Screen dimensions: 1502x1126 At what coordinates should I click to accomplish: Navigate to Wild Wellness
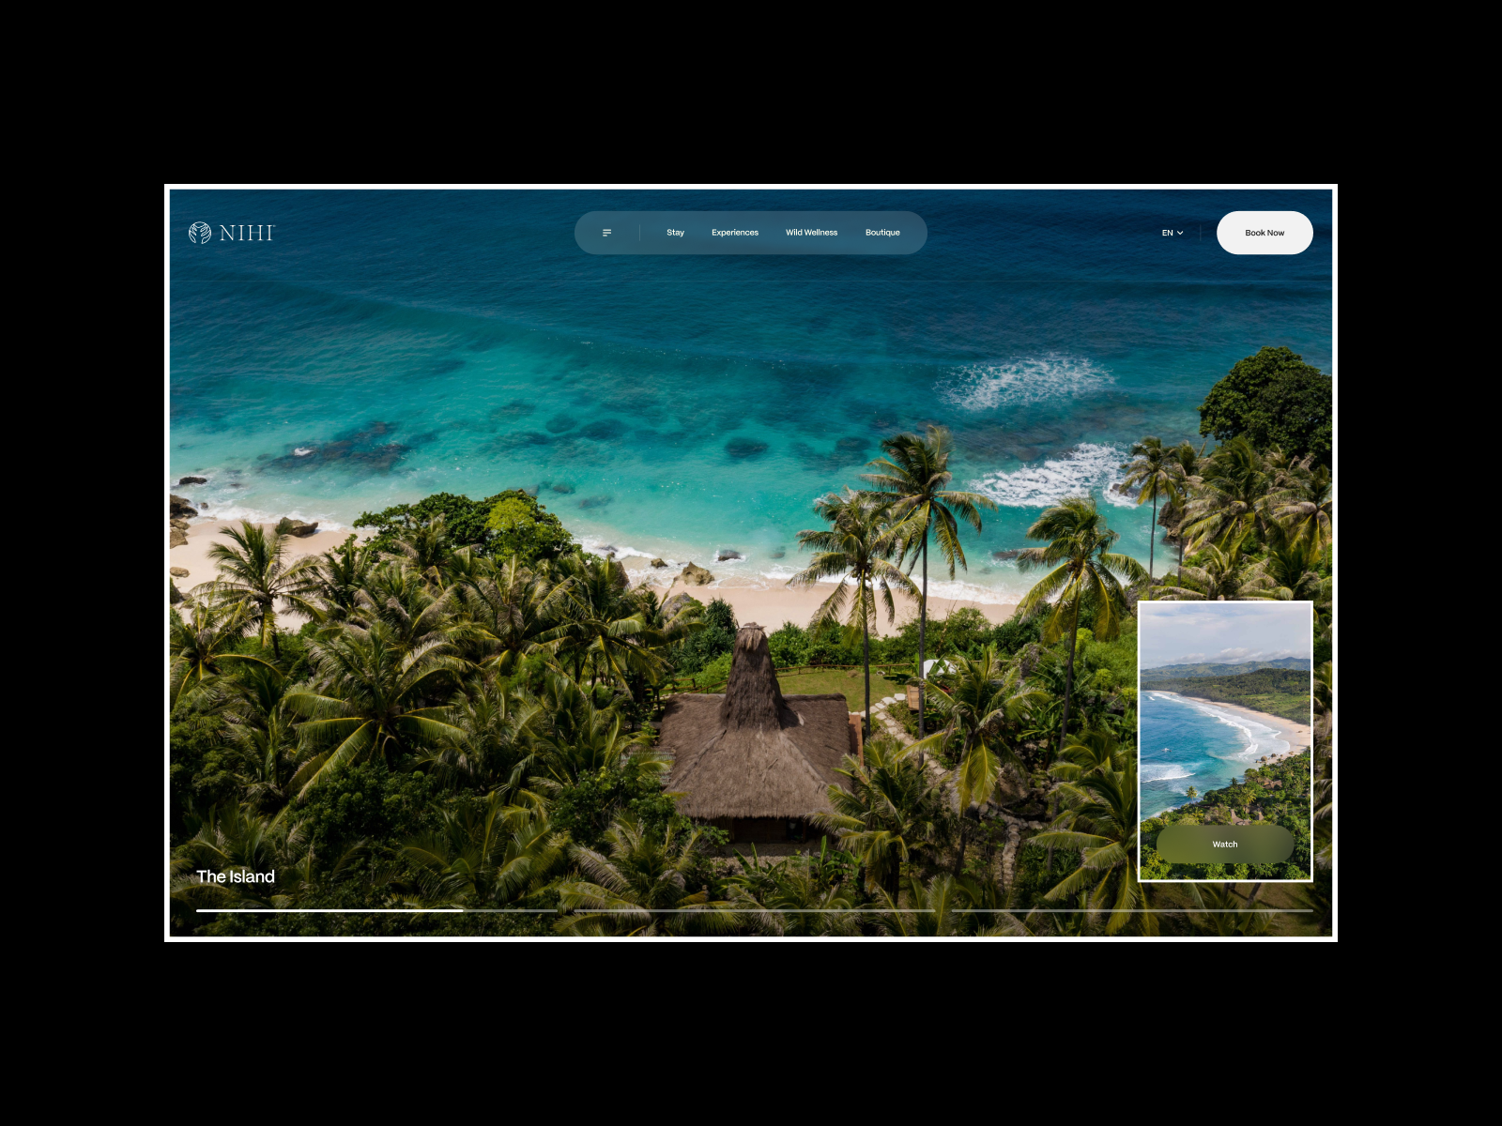(811, 232)
